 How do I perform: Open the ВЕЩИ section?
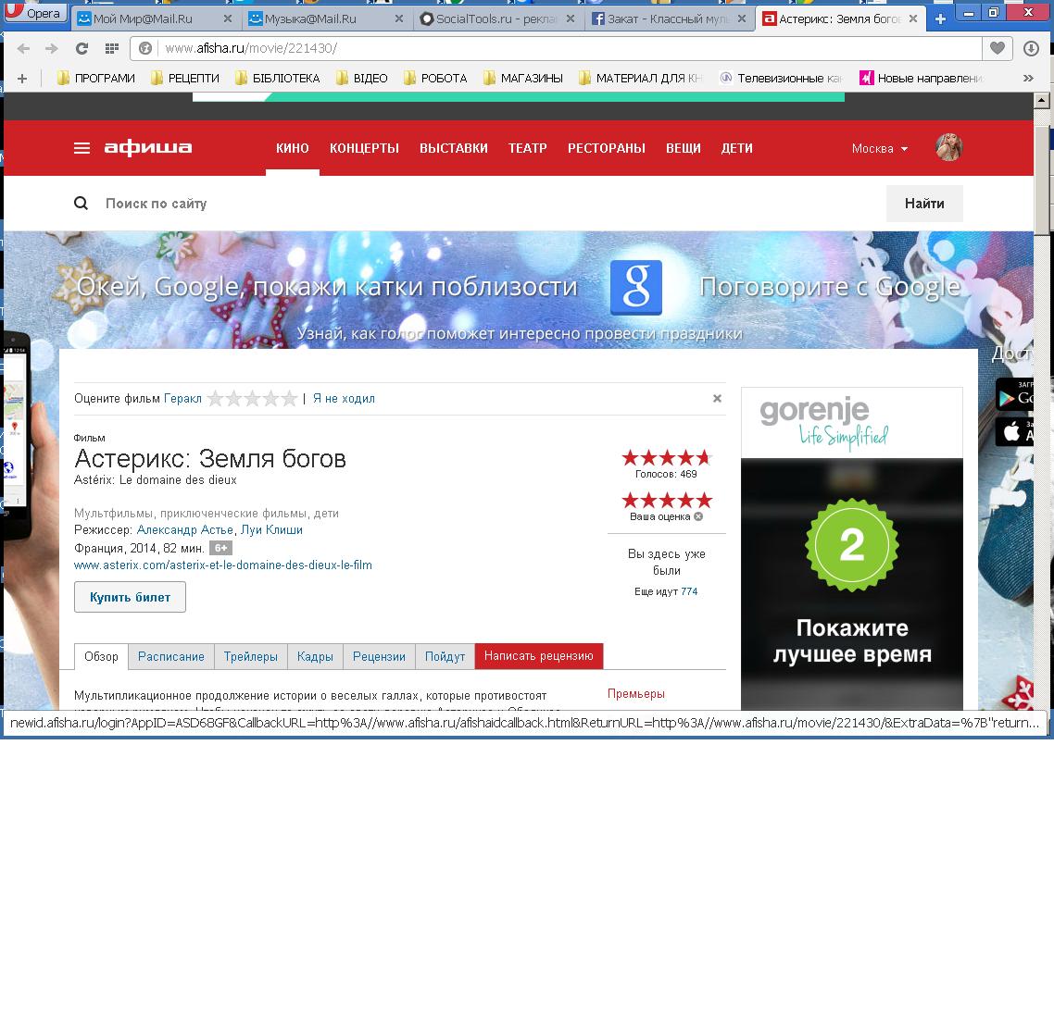(683, 148)
